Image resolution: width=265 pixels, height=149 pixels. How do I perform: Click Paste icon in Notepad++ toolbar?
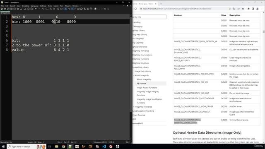[31, 9]
